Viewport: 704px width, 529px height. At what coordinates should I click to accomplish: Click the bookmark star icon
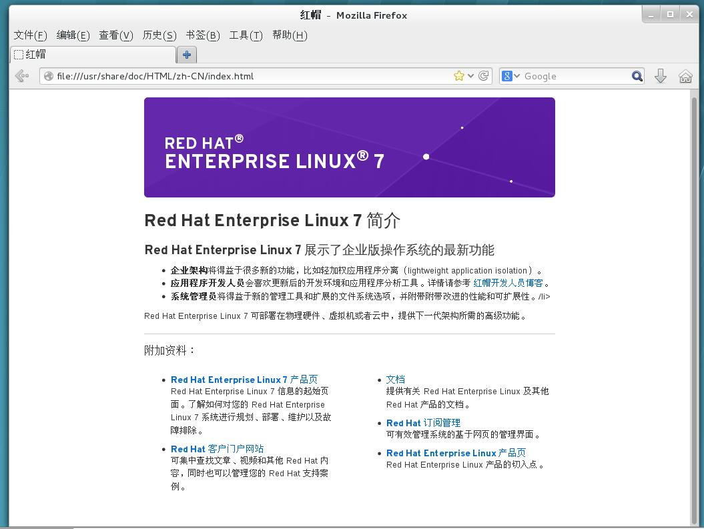point(458,76)
